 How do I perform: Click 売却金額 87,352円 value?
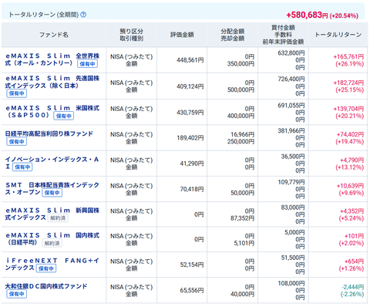(243, 218)
